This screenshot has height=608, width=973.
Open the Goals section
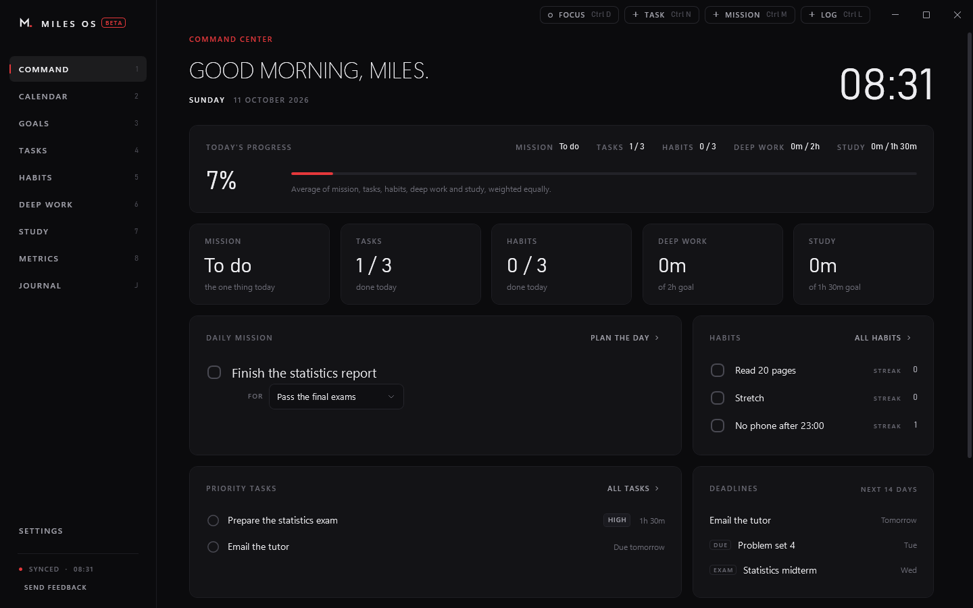point(78,123)
